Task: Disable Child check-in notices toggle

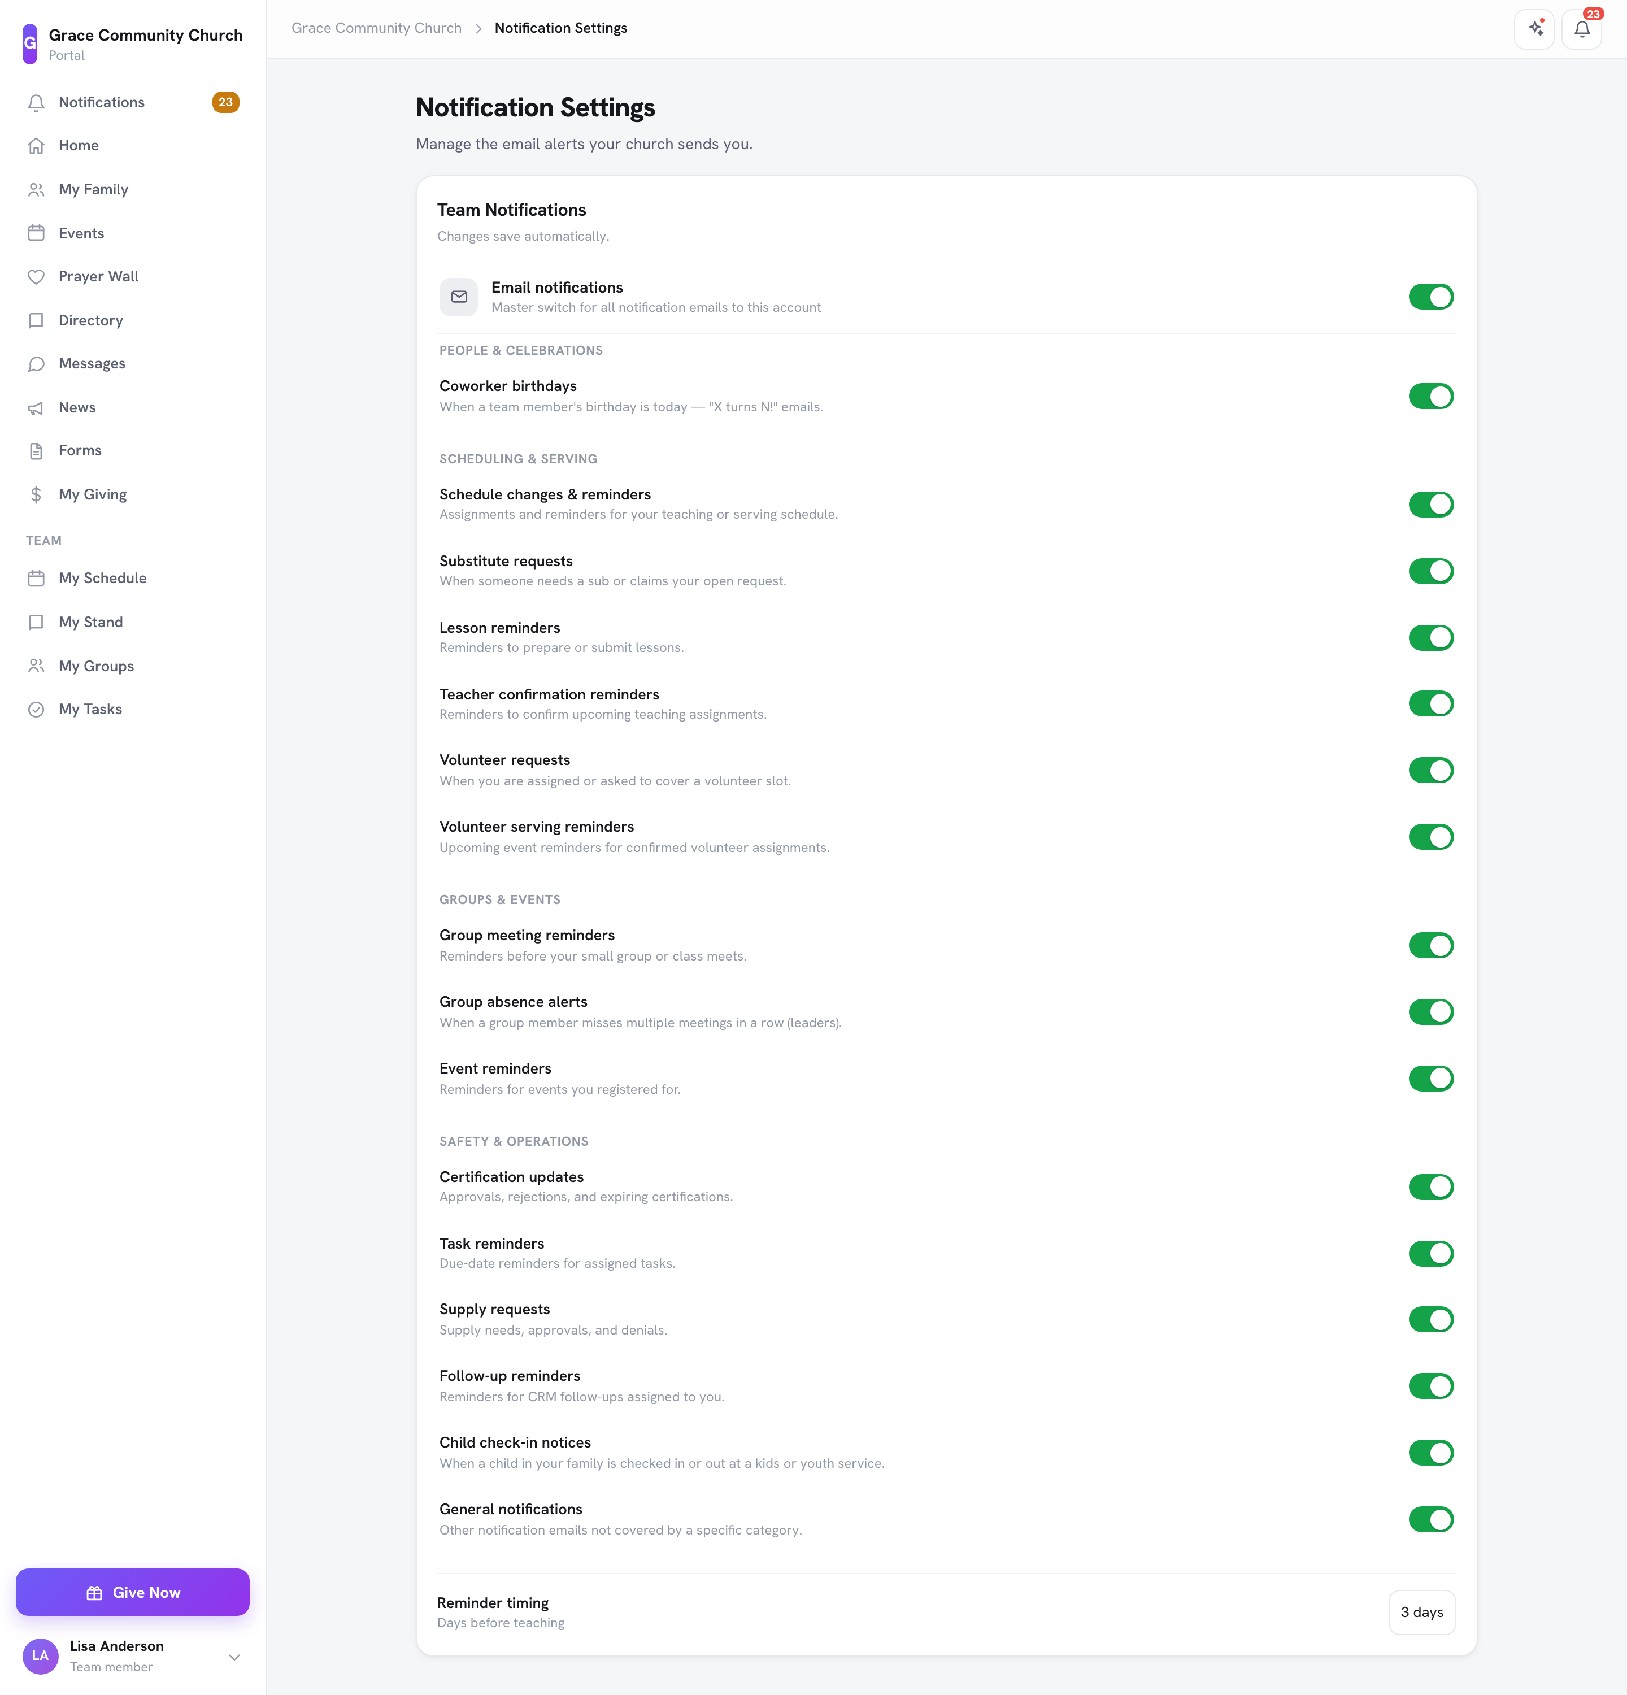Action: coord(1431,1453)
